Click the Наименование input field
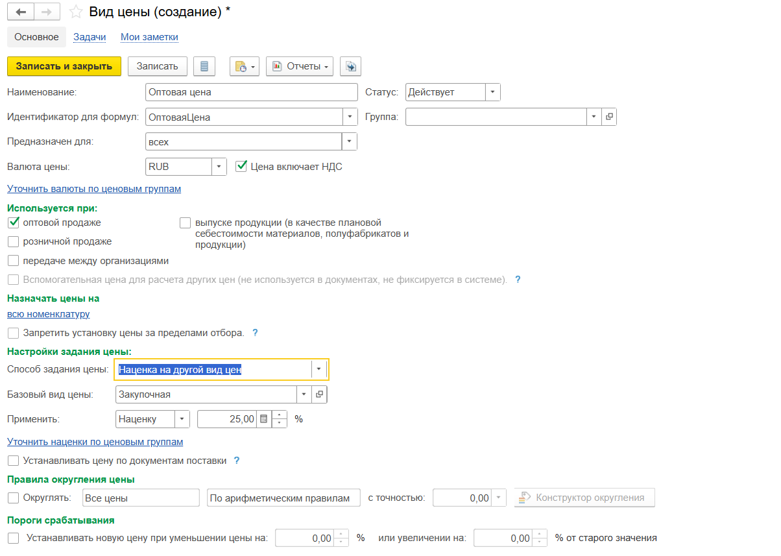Image resolution: width=781 pixels, height=556 pixels. tap(252, 92)
